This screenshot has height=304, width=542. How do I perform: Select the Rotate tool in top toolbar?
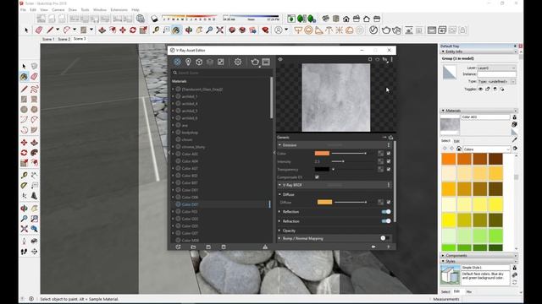point(133,30)
